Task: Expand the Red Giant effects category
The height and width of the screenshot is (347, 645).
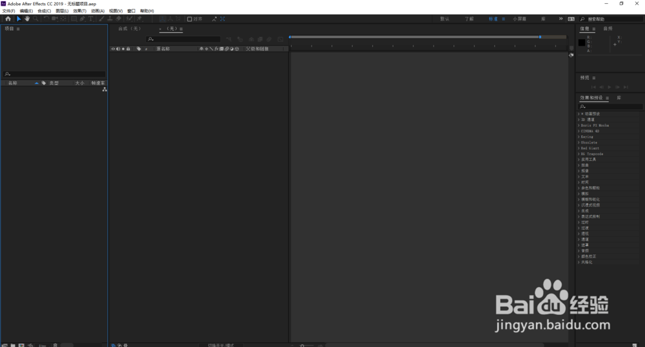Action: [x=579, y=148]
